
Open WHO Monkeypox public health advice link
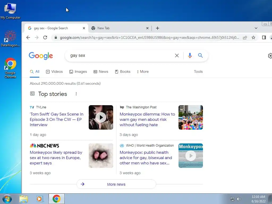[146, 158]
